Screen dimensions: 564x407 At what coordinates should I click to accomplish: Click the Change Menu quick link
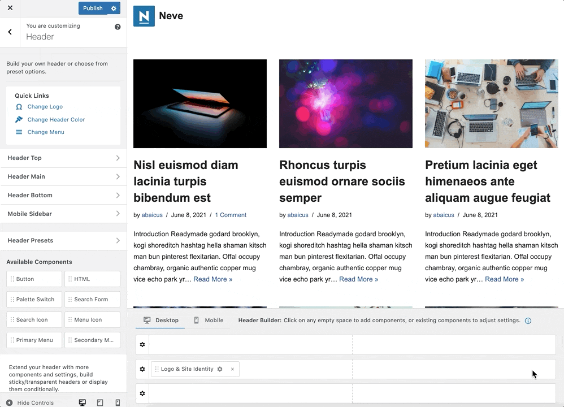click(46, 132)
